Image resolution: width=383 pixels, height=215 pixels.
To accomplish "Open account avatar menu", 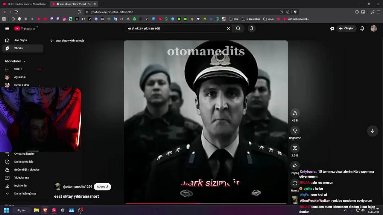I will (374, 28).
